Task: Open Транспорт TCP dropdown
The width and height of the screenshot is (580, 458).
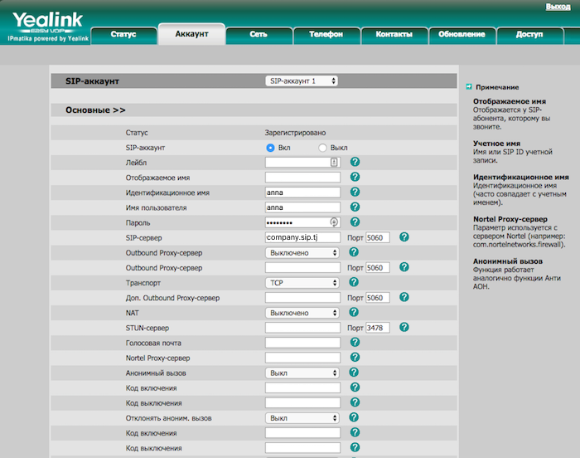Action: click(x=302, y=283)
